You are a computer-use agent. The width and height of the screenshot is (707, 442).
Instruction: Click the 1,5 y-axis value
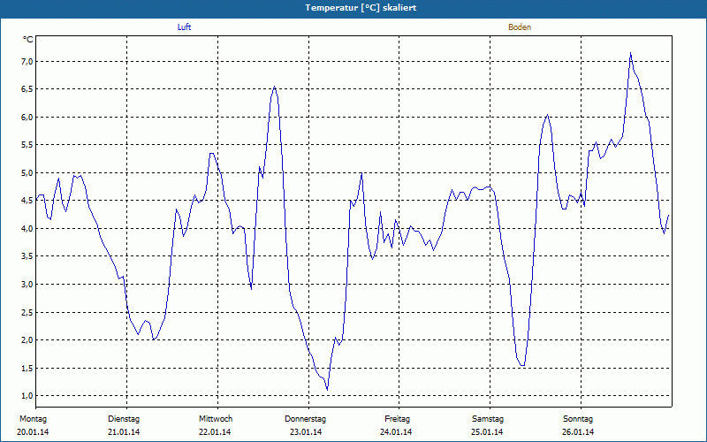click(x=28, y=368)
